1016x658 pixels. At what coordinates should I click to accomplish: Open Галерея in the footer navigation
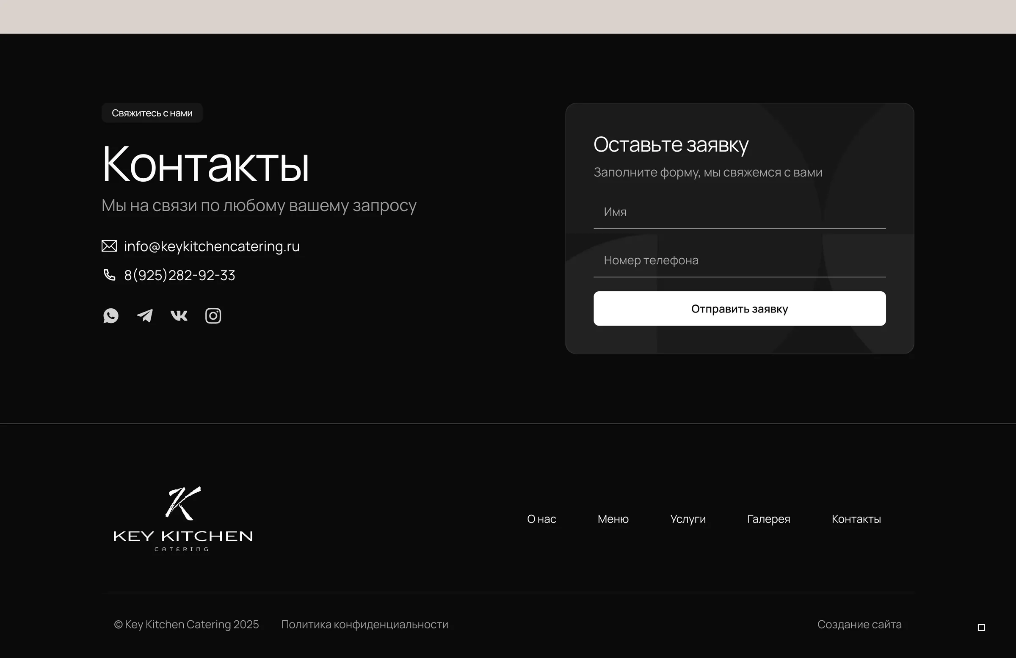[768, 519]
